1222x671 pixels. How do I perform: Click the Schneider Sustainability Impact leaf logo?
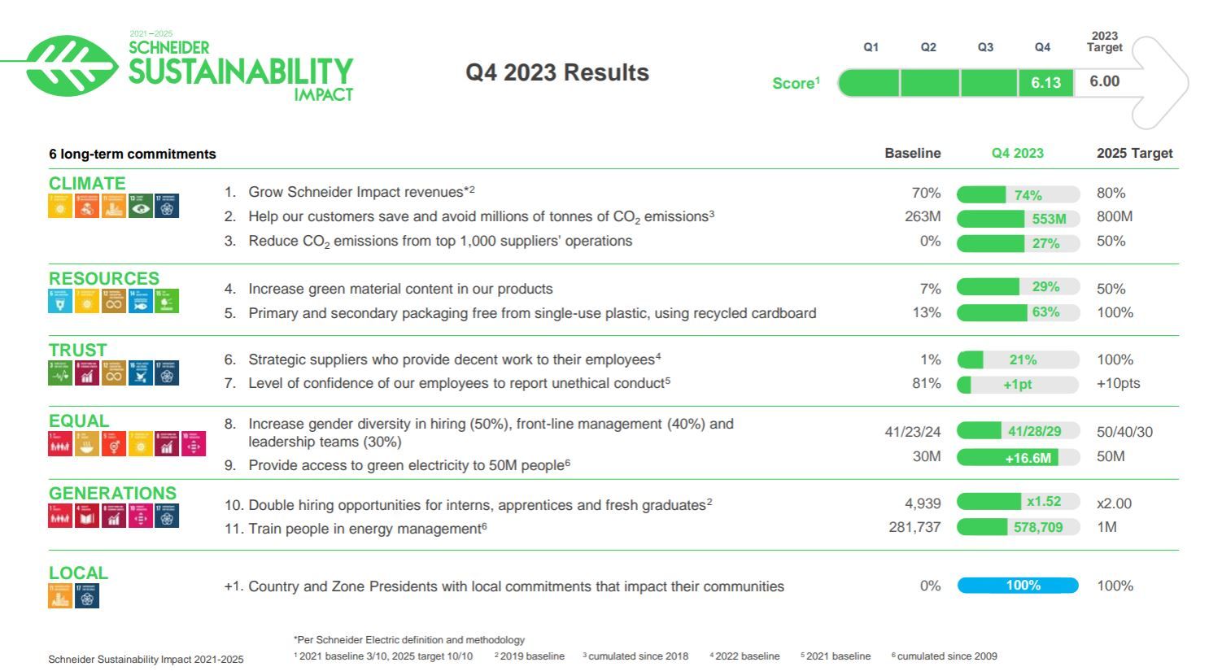[72, 66]
